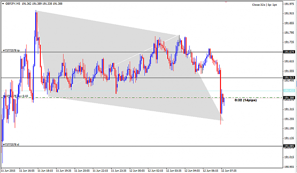Click the 191.555 price scale value

pyautogui.click(x=289, y=71)
